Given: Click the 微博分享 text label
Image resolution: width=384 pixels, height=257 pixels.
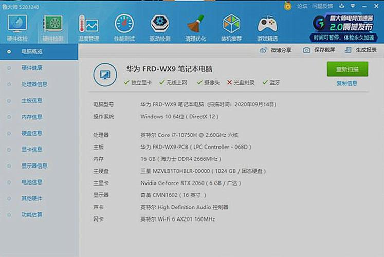Looking at the screenshot, I should pyautogui.click(x=281, y=50).
